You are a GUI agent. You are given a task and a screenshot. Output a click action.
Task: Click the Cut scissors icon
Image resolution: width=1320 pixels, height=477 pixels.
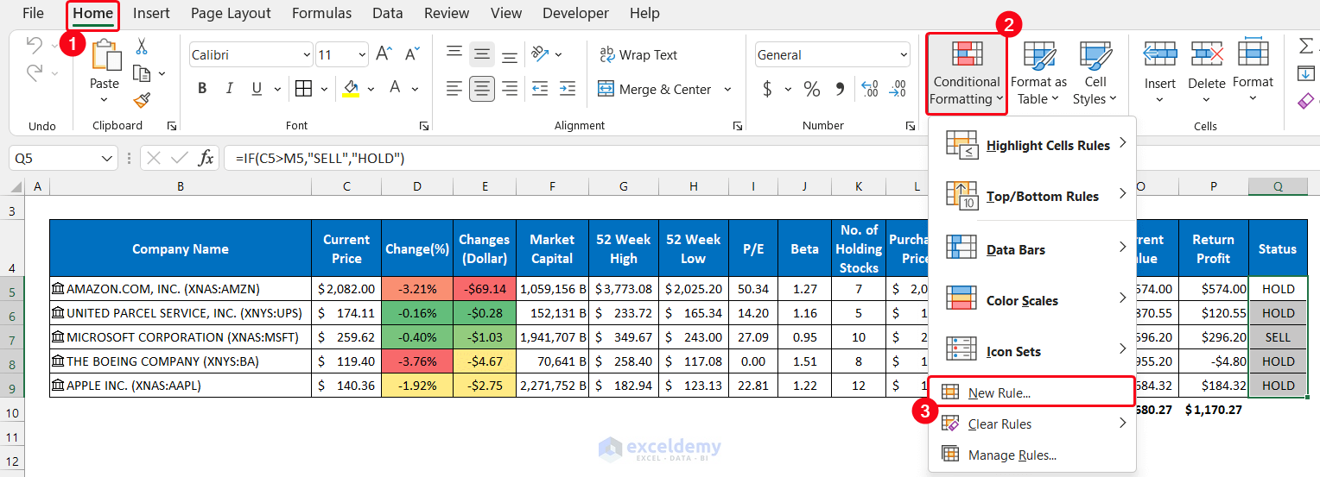click(142, 47)
